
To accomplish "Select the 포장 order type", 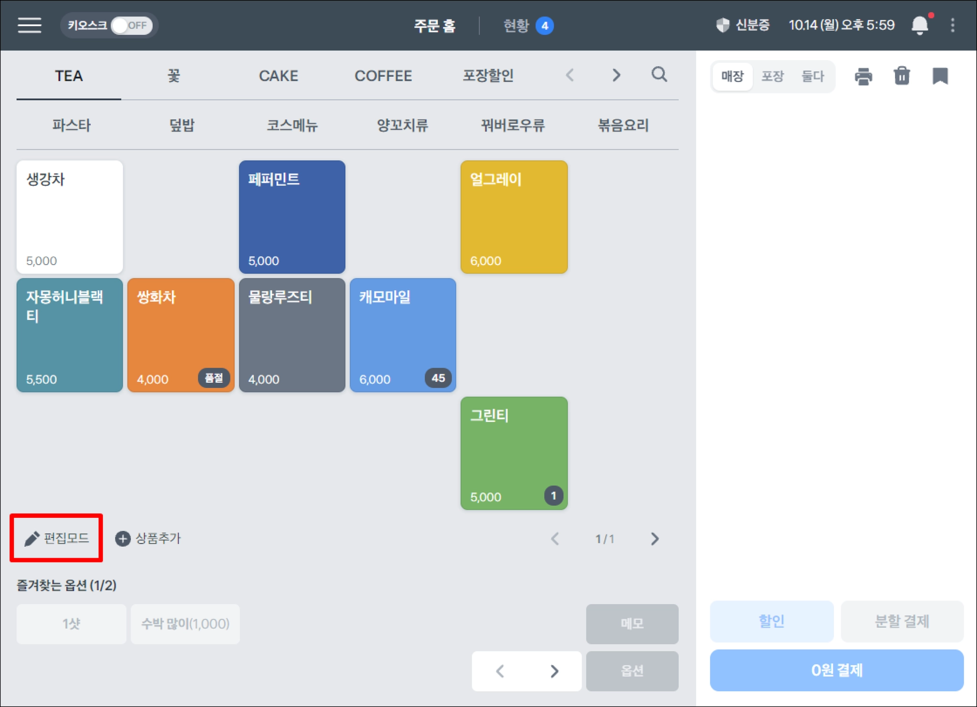I will (x=772, y=76).
